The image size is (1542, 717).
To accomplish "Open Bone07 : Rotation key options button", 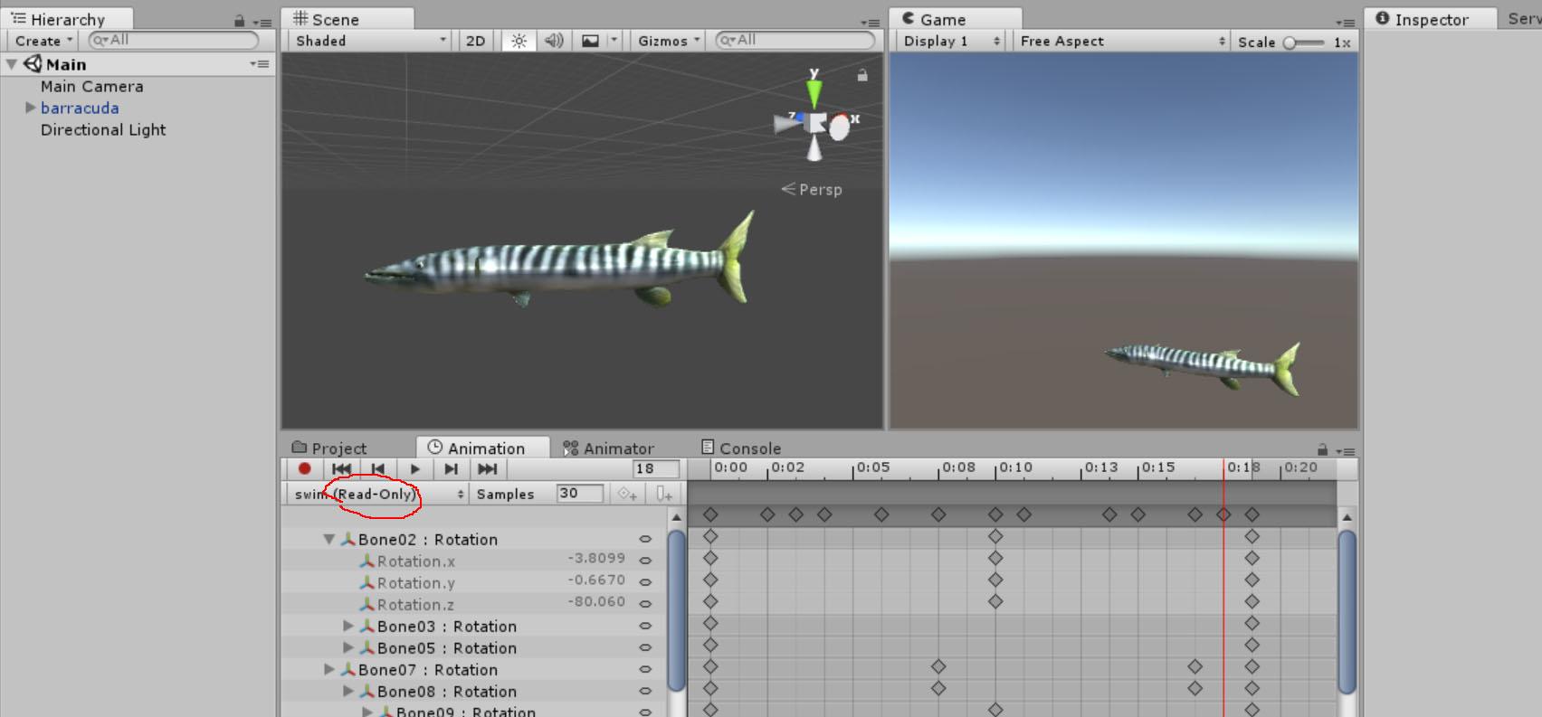I will pos(645,669).
